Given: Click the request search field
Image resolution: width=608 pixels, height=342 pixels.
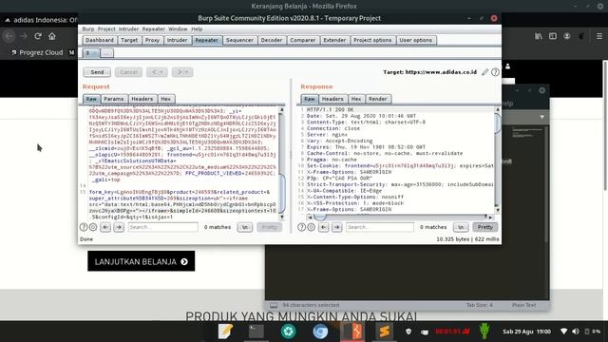Looking at the screenshot, I should coord(162,227).
